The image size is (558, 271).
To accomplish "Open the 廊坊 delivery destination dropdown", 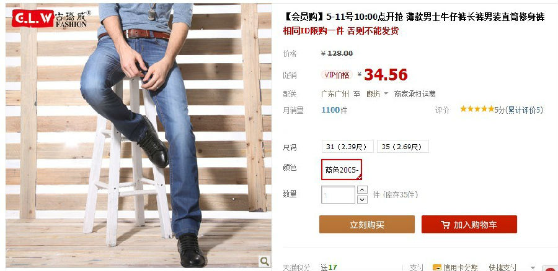I will pos(377,94).
